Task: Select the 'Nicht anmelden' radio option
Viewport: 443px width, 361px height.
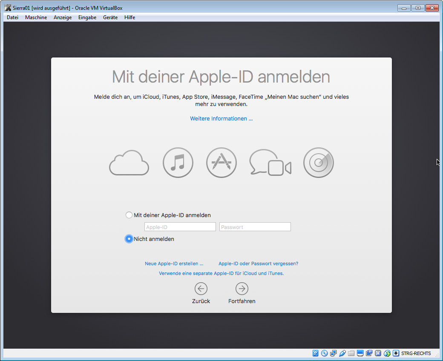Action: click(129, 239)
